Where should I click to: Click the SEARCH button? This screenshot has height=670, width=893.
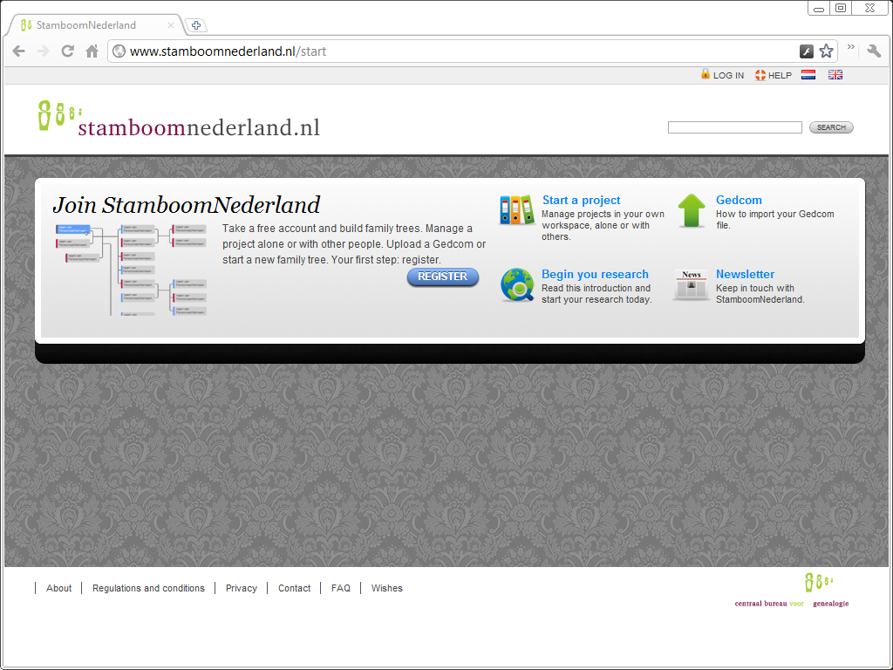pyautogui.click(x=831, y=127)
